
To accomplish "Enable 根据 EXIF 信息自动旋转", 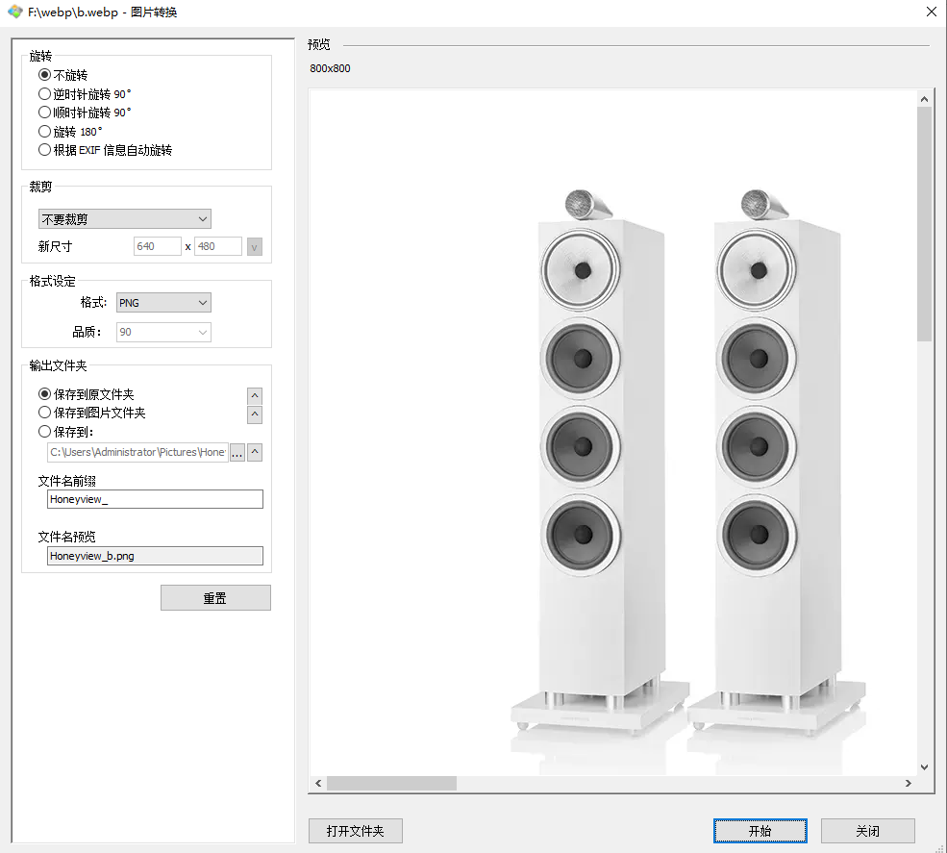I will point(105,150).
